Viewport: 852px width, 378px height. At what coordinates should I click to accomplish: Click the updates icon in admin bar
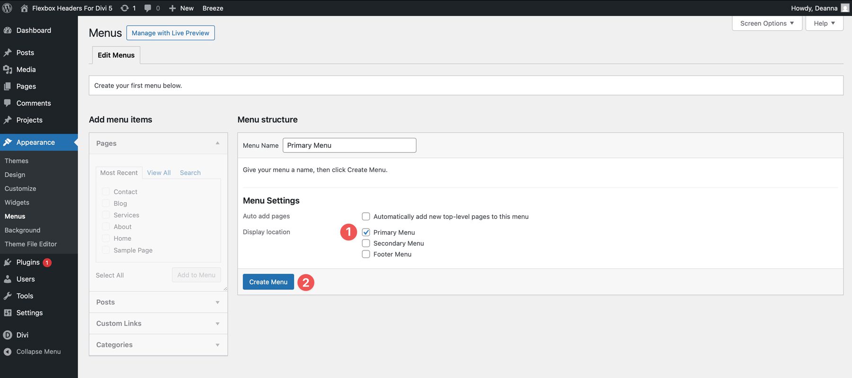(x=124, y=8)
